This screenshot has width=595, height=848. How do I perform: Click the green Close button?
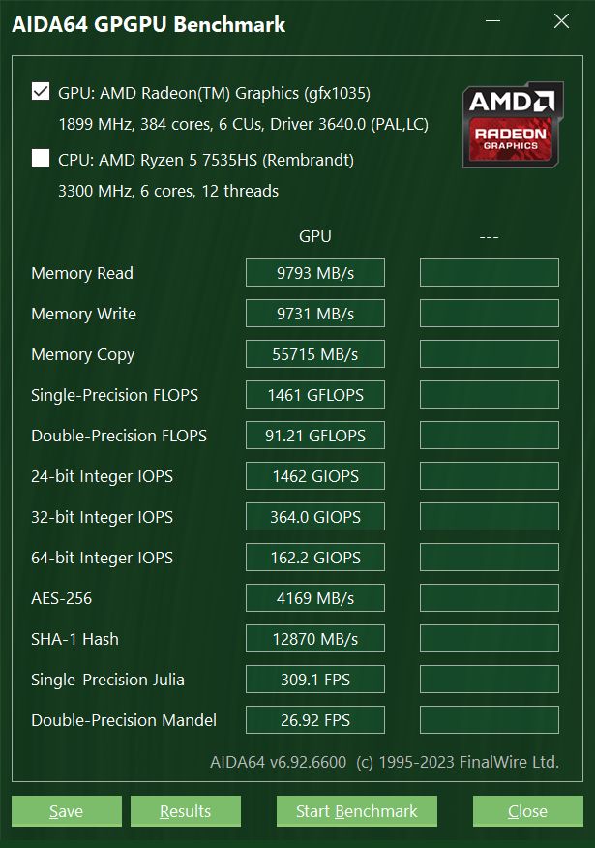[x=527, y=811]
